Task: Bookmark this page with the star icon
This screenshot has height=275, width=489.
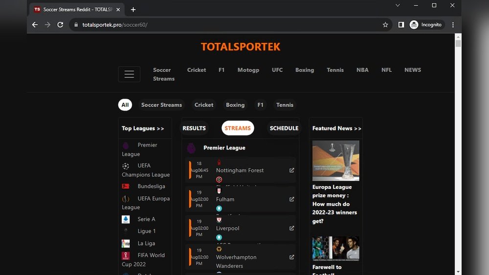Action: click(x=385, y=24)
